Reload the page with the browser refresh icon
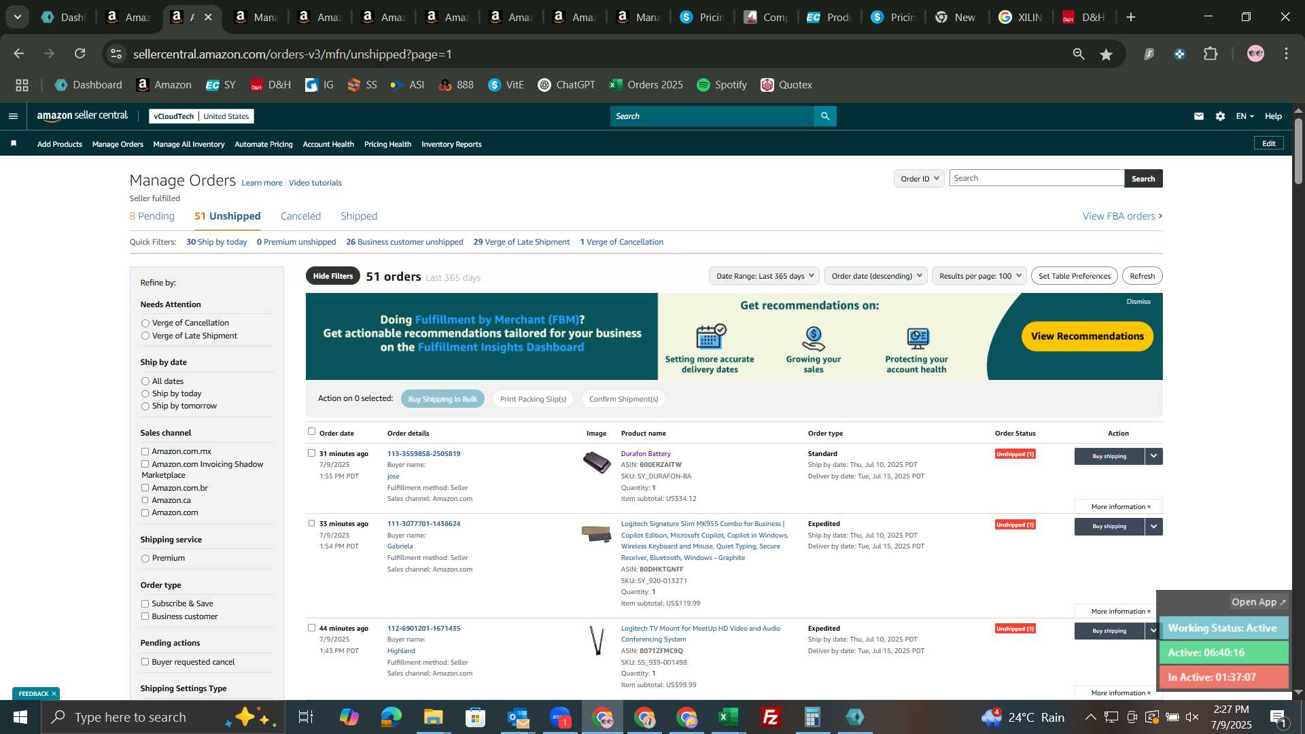 click(x=80, y=54)
